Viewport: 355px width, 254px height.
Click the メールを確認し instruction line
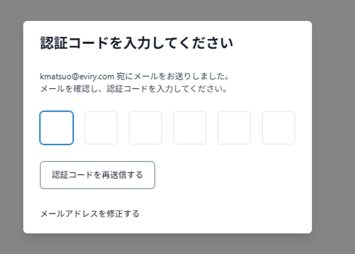pyautogui.click(x=134, y=89)
